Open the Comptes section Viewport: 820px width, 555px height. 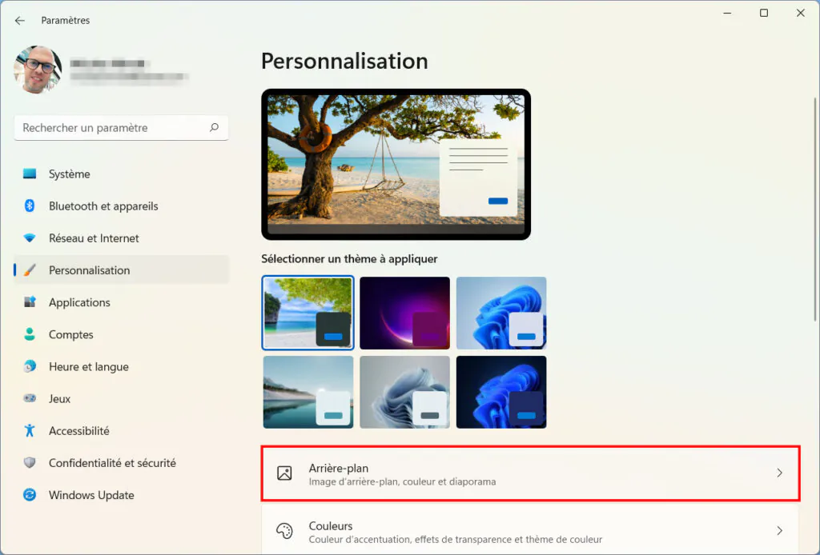[122, 334]
